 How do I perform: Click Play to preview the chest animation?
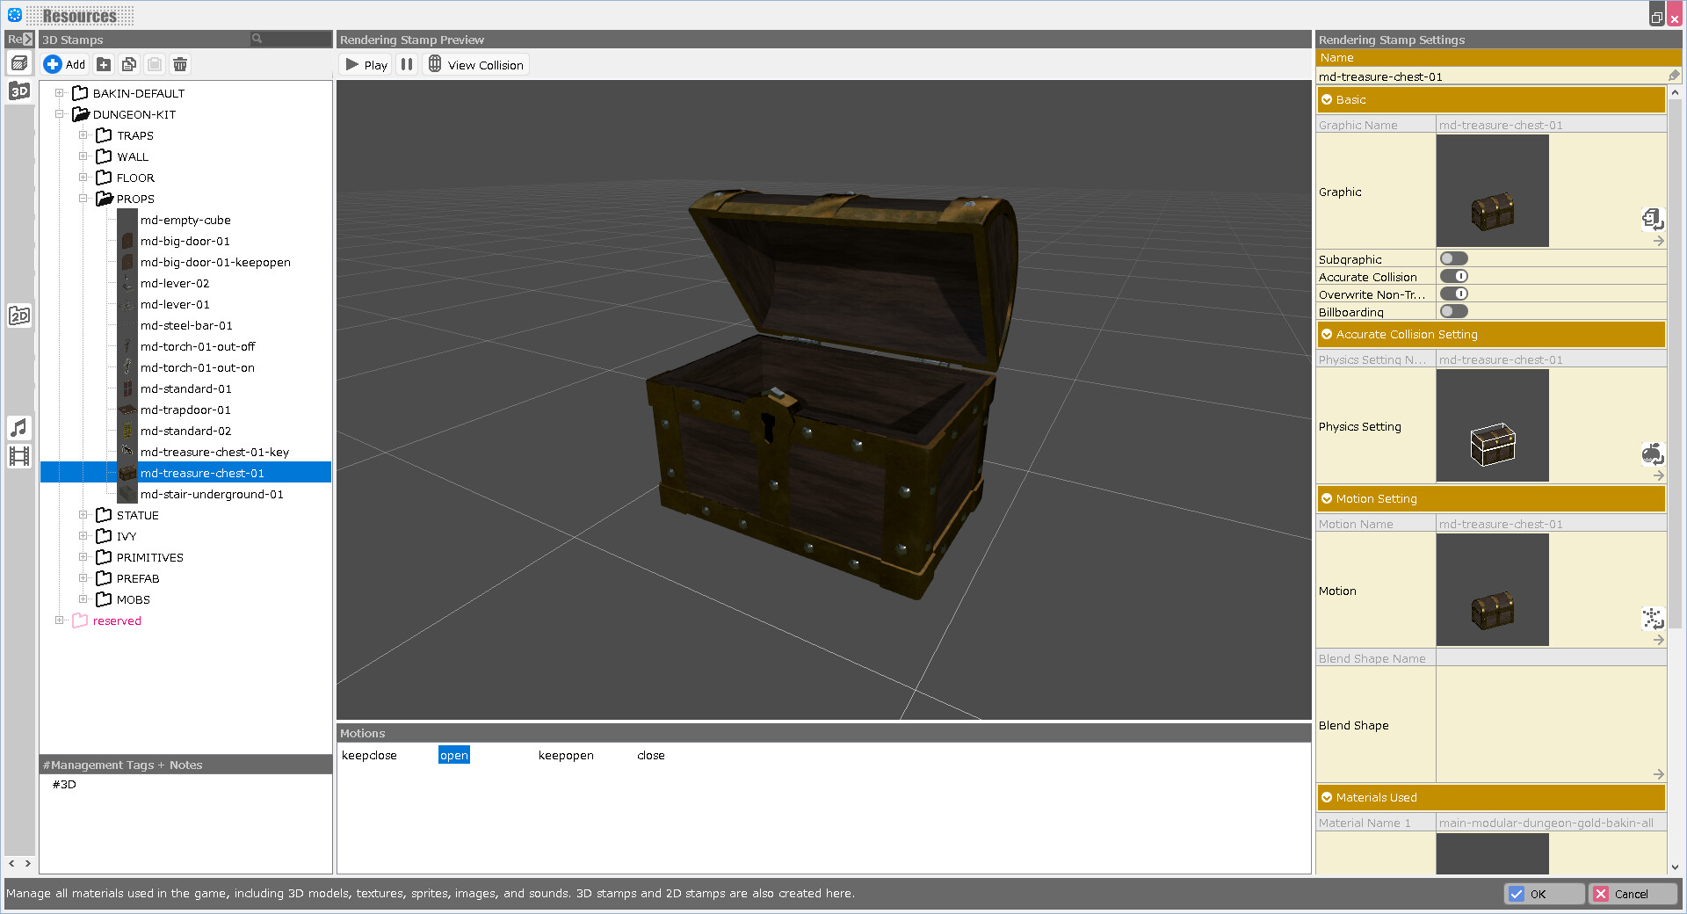(x=365, y=64)
